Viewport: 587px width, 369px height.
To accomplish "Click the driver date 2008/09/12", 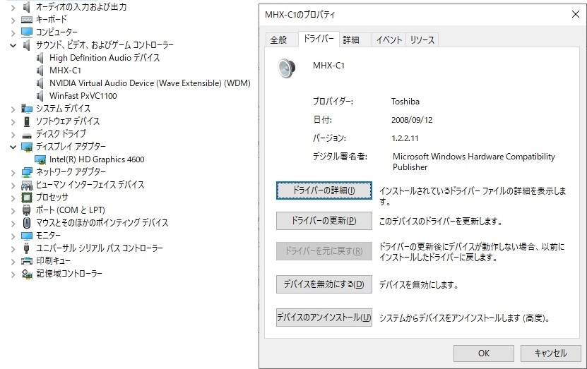I will (x=412, y=120).
